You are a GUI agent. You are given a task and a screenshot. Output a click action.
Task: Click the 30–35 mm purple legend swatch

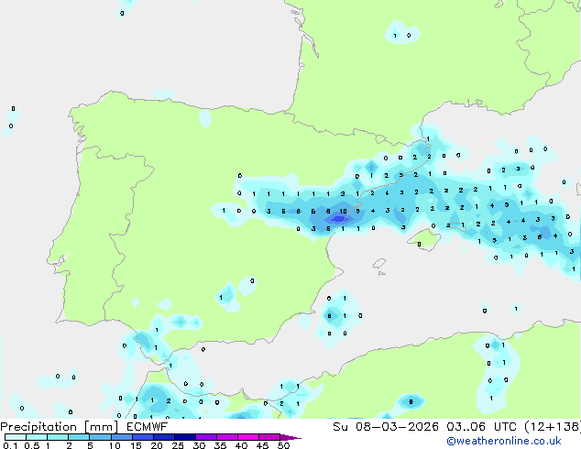tap(206, 437)
